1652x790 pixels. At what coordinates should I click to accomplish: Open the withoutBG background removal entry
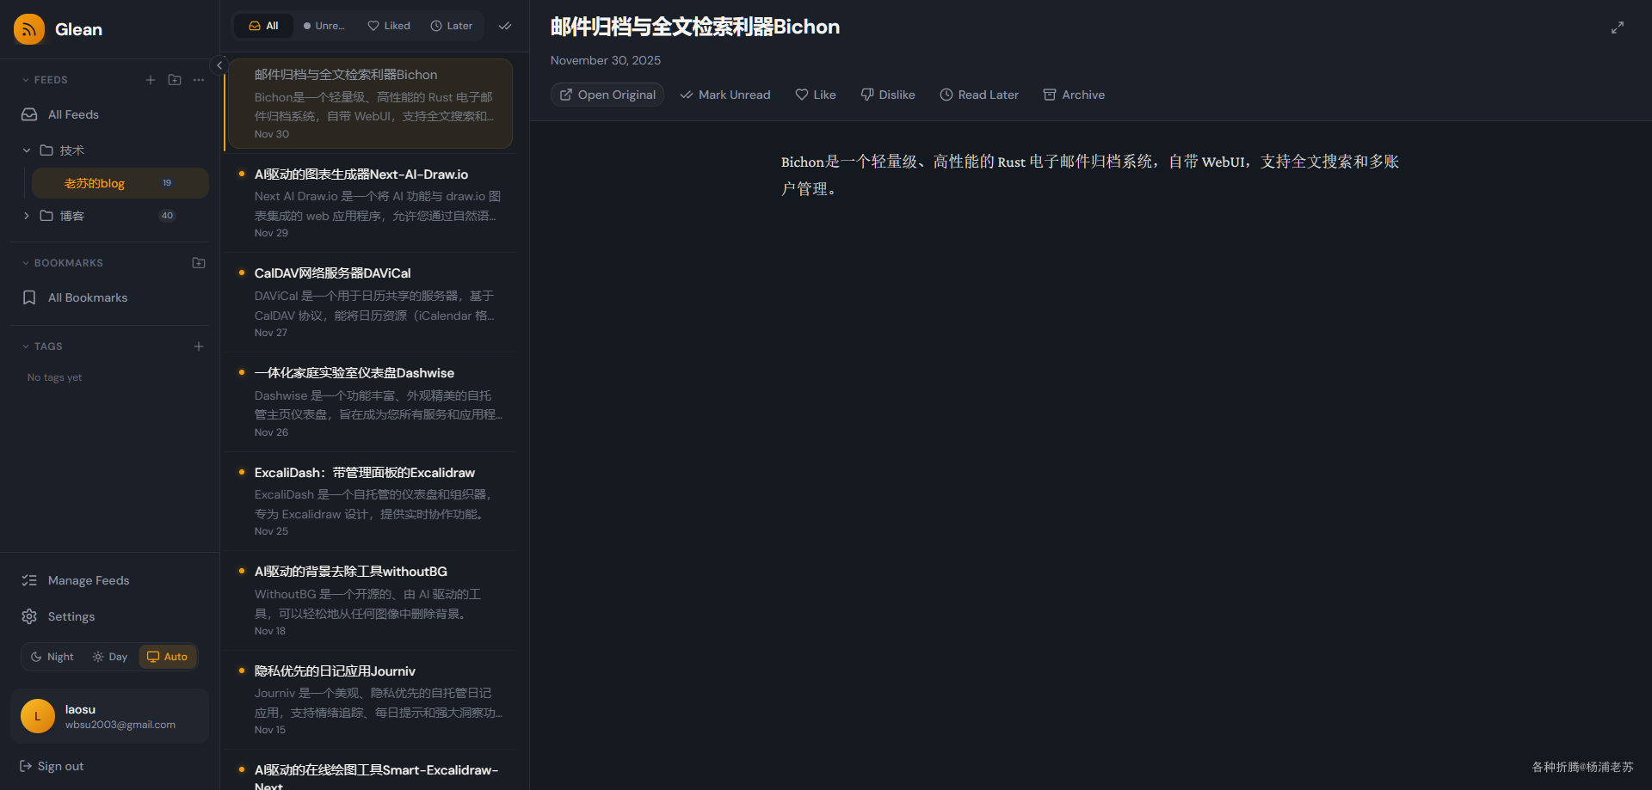pyautogui.click(x=370, y=600)
